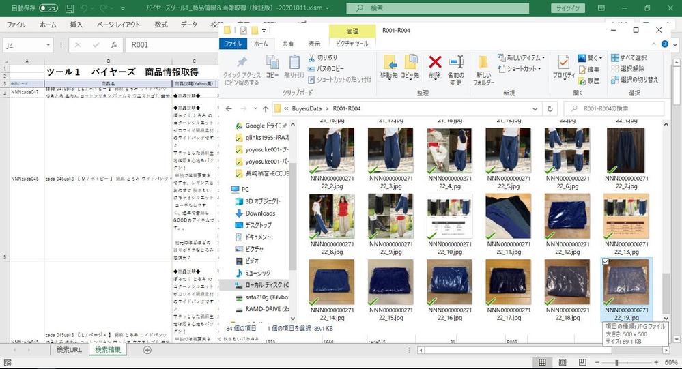Switch Excel to Page Layout view icon
682x369 pixels.
pos(563,362)
